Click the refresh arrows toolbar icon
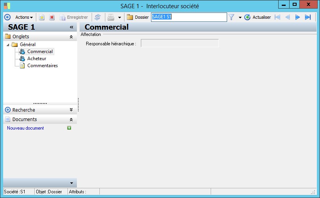The image size is (320, 198). (x=98, y=17)
